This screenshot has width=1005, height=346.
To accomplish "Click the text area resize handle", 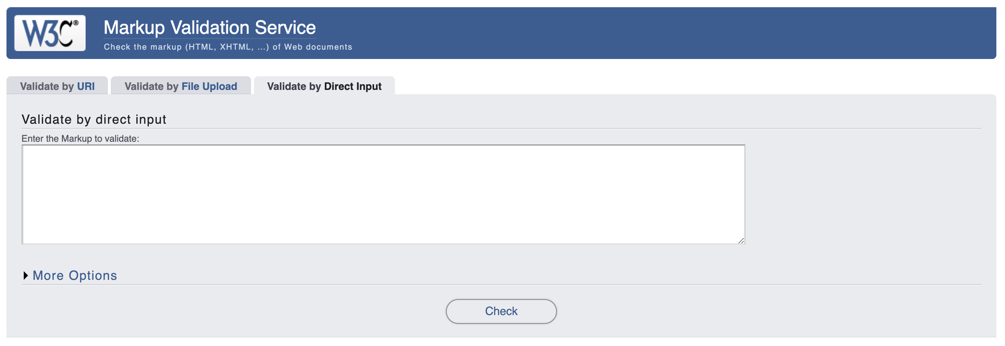I will pos(741,241).
